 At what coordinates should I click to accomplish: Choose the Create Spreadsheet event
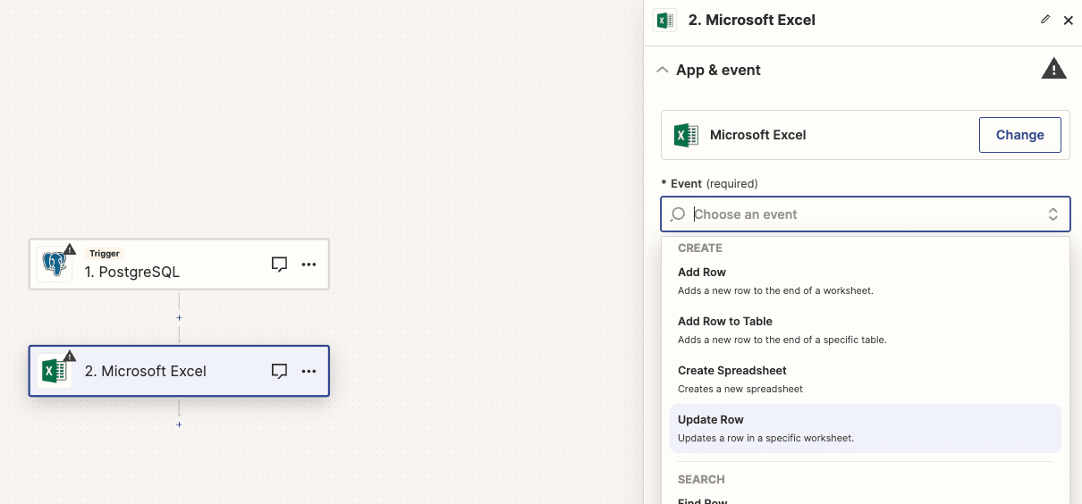pos(732,371)
